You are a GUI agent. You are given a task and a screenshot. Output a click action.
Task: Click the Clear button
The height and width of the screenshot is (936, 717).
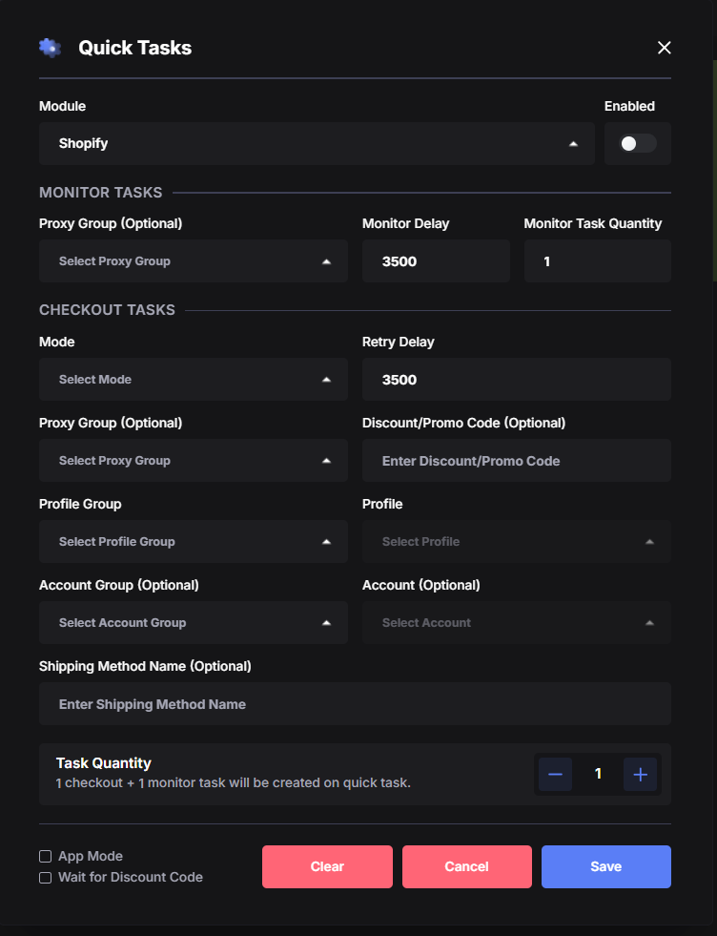click(327, 866)
